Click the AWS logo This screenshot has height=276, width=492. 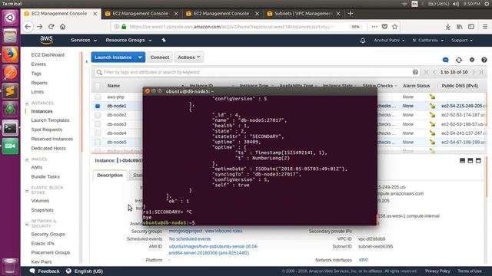(46, 40)
